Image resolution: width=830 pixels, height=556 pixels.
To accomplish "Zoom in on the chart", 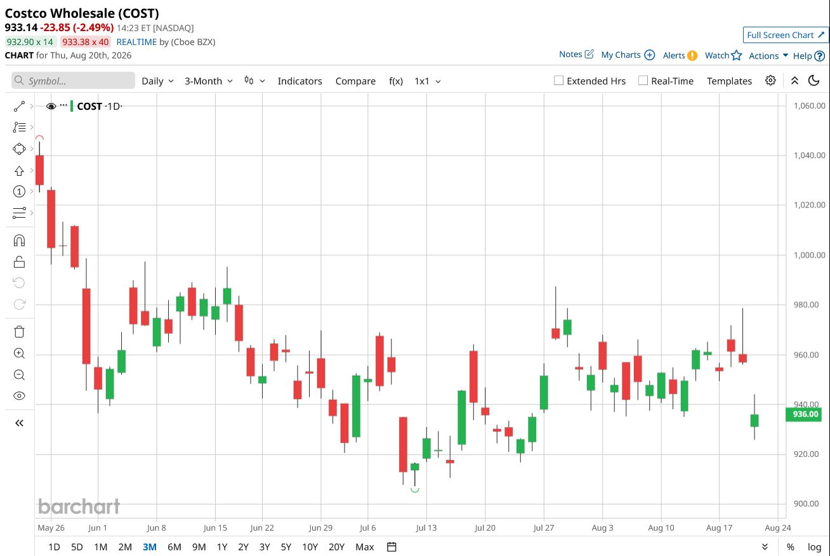I will coord(19,354).
